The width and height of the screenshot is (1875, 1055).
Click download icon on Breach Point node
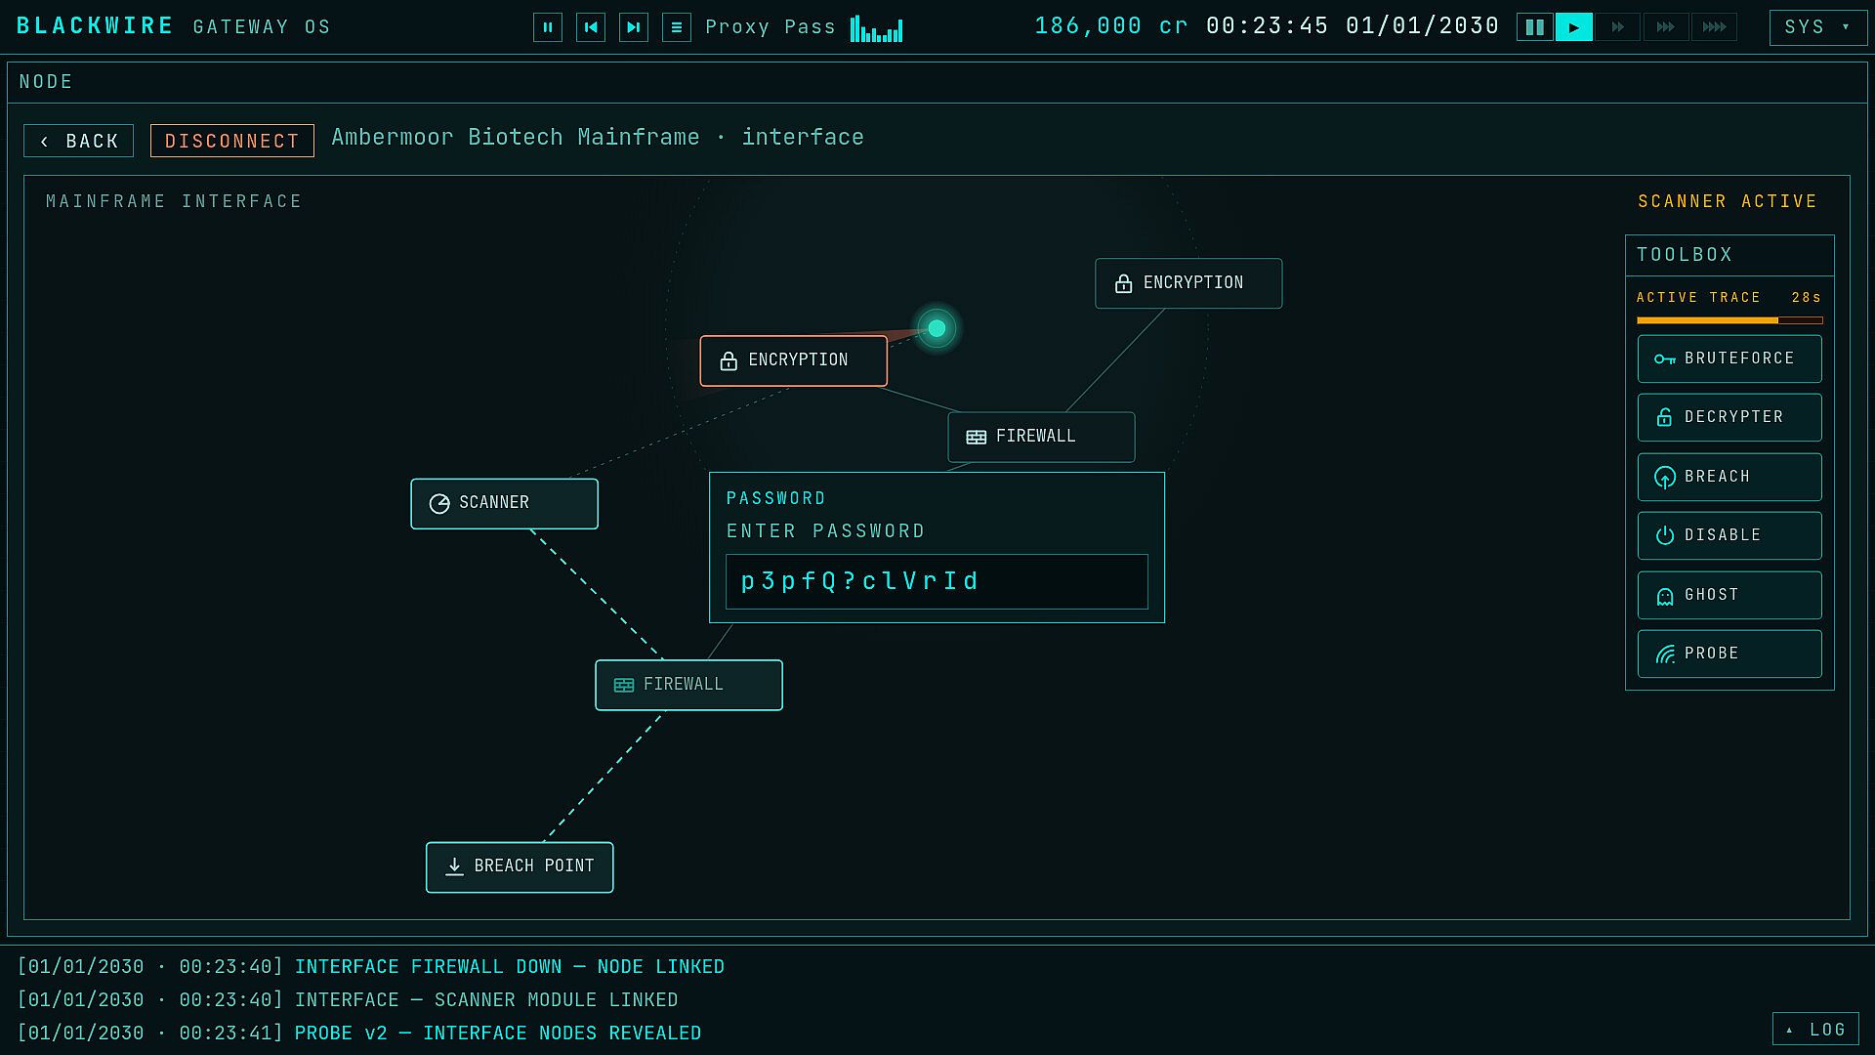click(454, 866)
